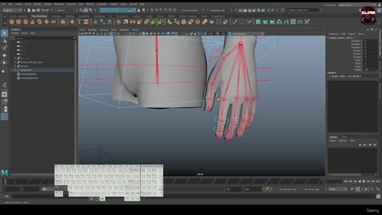Open the No Character Set dropdown
This screenshot has width=382, height=215.
pyautogui.click(x=287, y=189)
